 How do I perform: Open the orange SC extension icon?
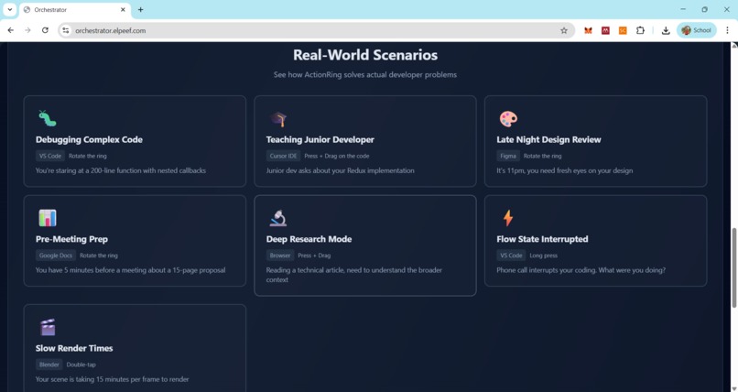(623, 30)
